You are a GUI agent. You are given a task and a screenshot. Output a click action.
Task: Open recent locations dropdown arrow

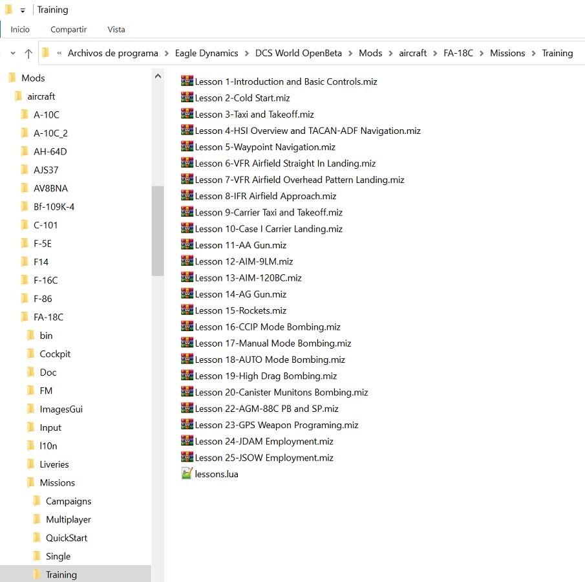[x=13, y=54]
